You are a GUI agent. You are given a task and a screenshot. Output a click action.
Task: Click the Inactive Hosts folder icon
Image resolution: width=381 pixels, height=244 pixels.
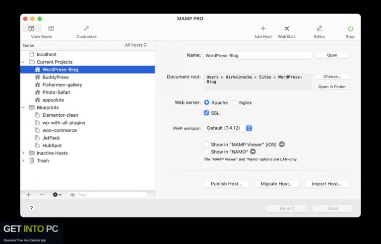coord(32,153)
